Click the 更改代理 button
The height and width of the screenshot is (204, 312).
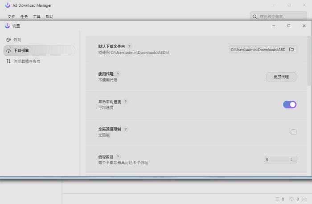[x=281, y=77]
